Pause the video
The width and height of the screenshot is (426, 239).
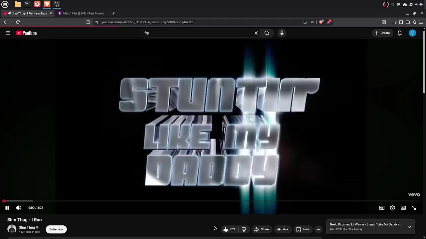(x=7, y=208)
